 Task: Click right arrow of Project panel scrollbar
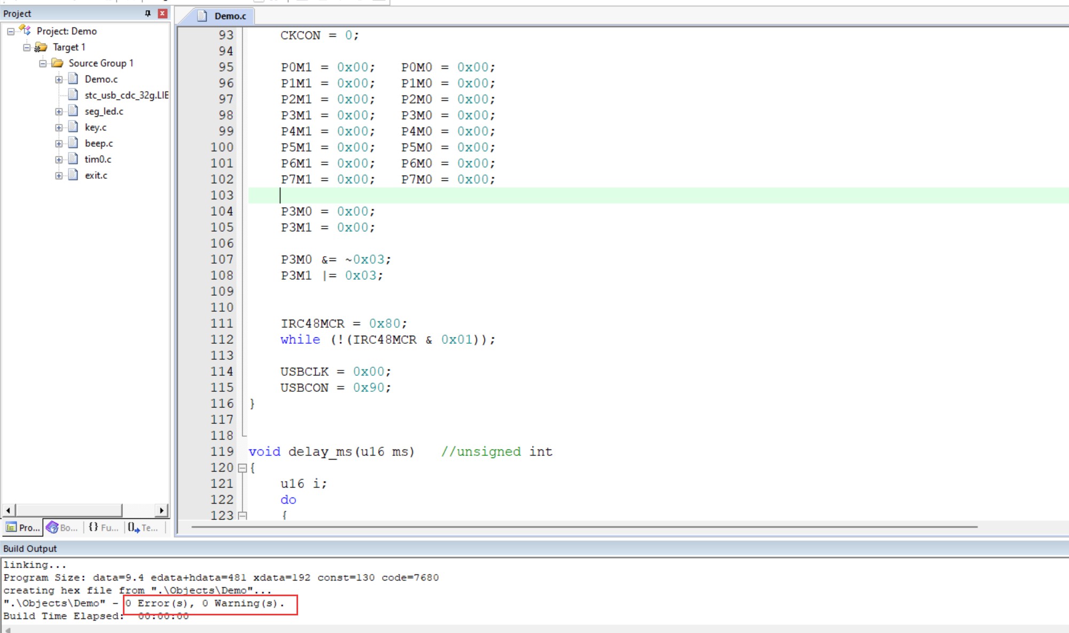click(162, 510)
